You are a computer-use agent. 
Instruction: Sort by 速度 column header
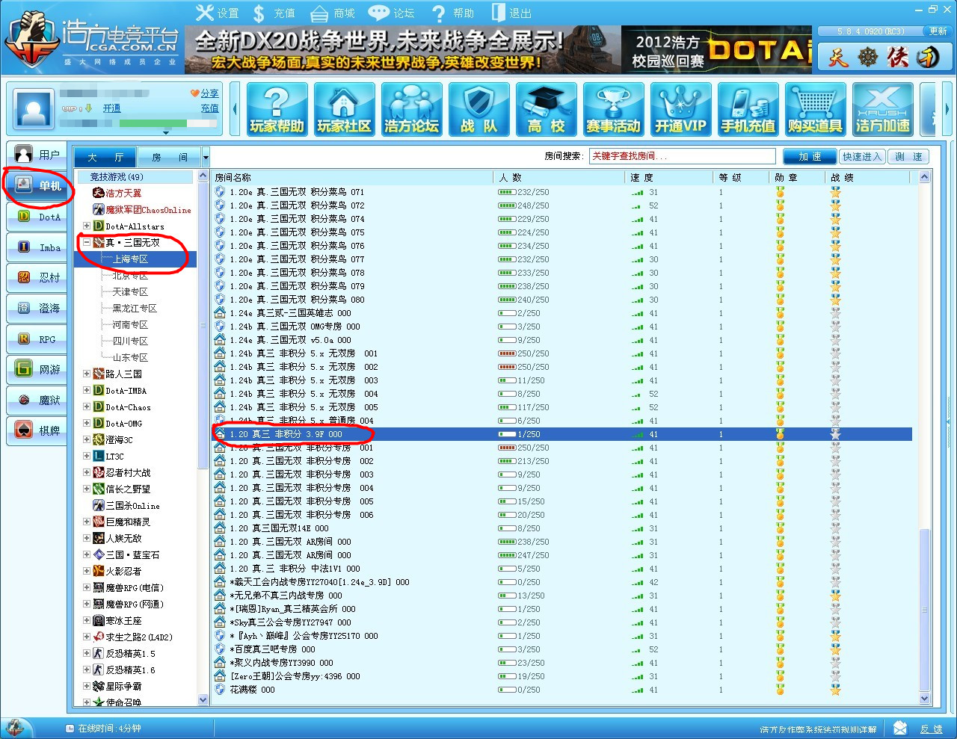tap(668, 177)
